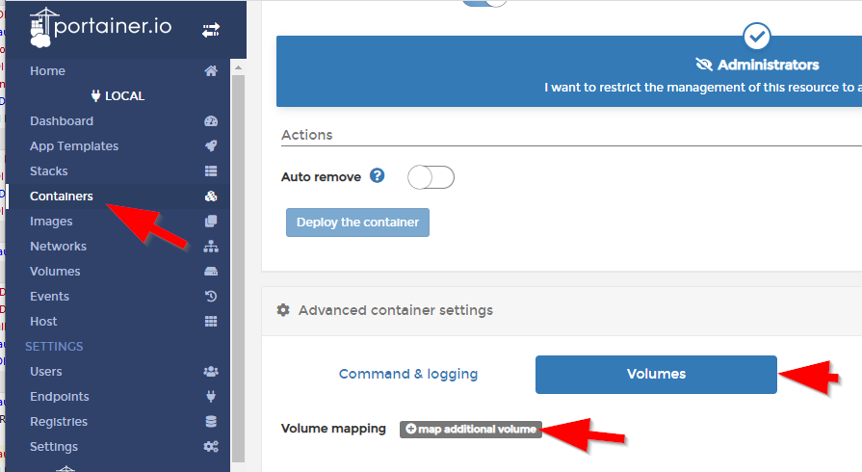Open the Registries sidebar entry

(x=59, y=422)
